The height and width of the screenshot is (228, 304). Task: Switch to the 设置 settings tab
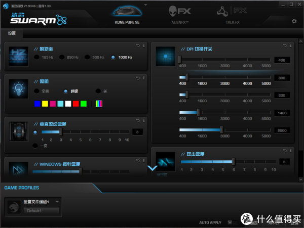(12, 33)
